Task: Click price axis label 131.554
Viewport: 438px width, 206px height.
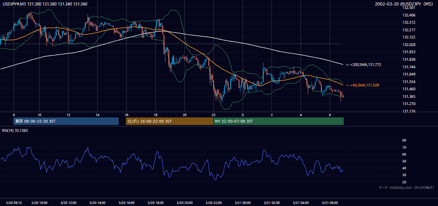Action: 409,82
